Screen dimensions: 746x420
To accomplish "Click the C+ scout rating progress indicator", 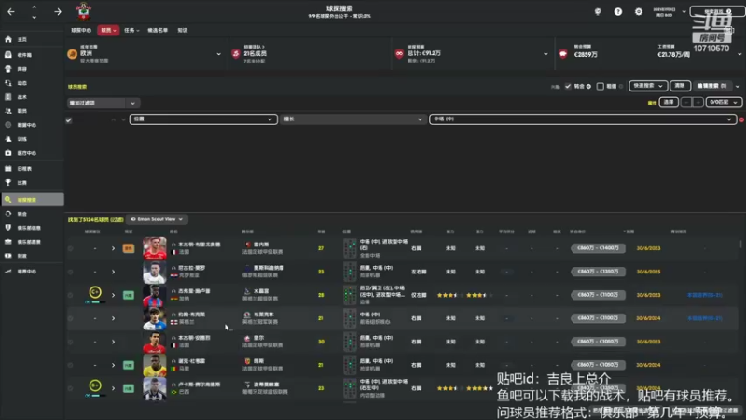I will [95, 292].
